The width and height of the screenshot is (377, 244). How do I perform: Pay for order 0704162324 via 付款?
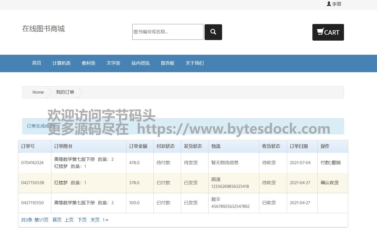(x=325, y=163)
